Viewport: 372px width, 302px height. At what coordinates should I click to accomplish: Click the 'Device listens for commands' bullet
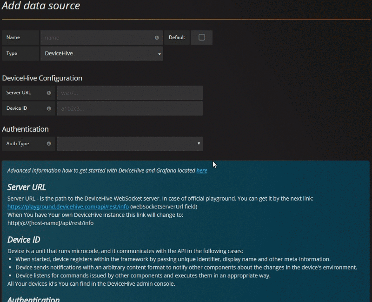(143, 275)
